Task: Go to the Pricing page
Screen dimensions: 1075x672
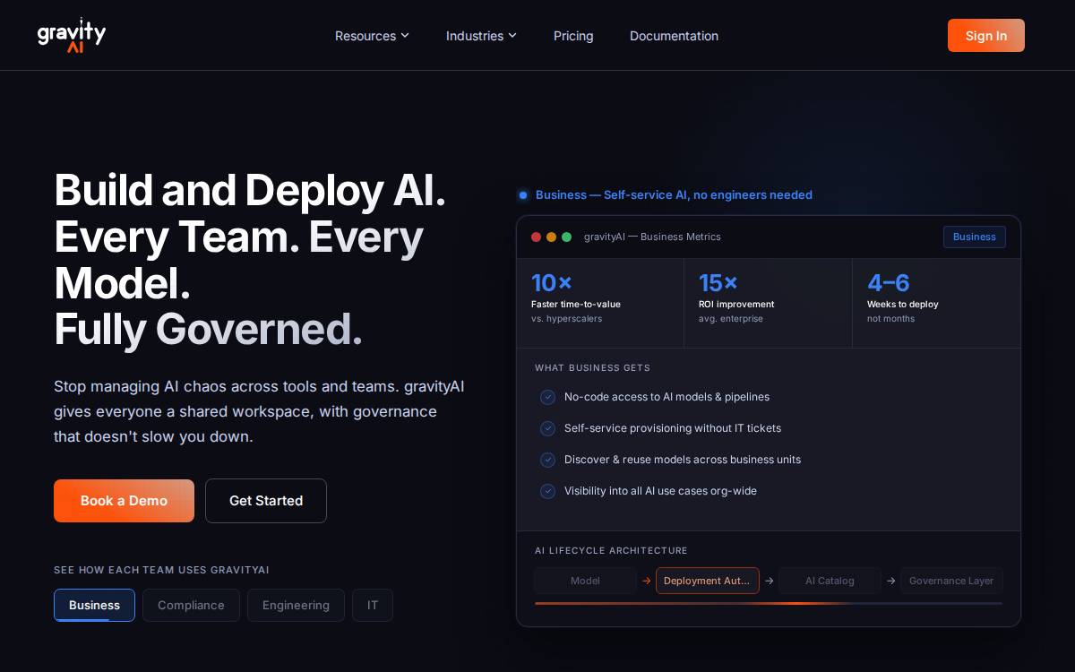Action: (x=573, y=36)
